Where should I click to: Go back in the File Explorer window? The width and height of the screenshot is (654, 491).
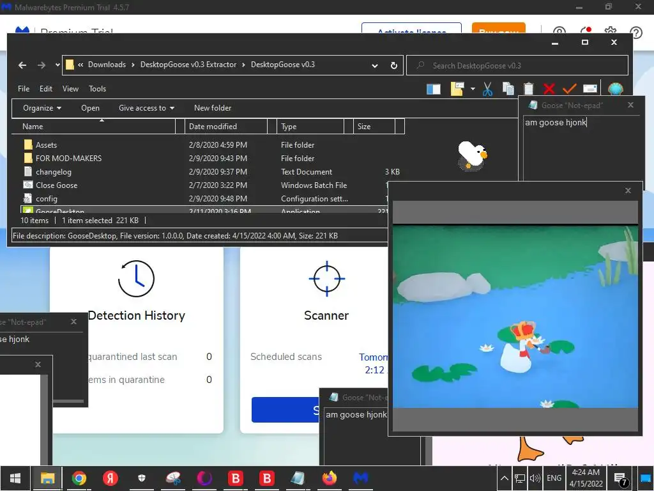tap(22, 65)
